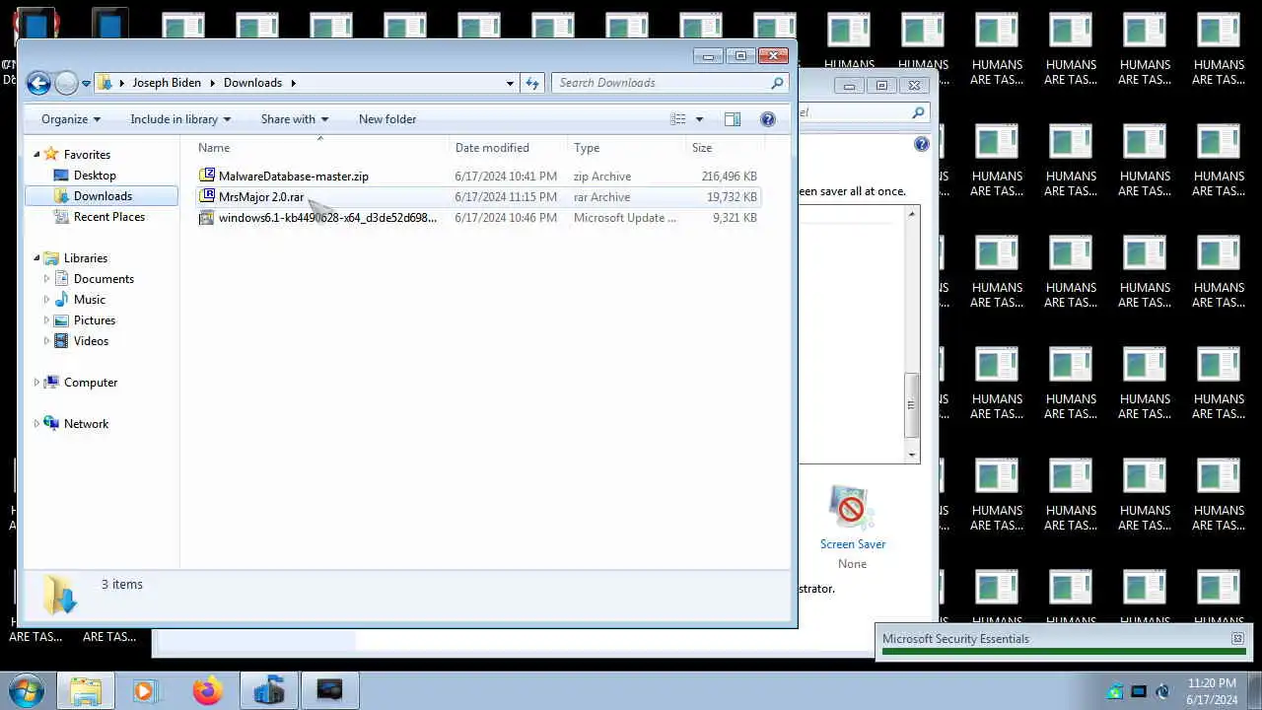
Task: Collapse the Libraries group
Action: [36, 258]
